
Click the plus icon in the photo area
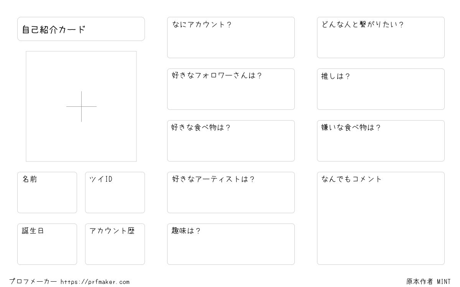81,106
